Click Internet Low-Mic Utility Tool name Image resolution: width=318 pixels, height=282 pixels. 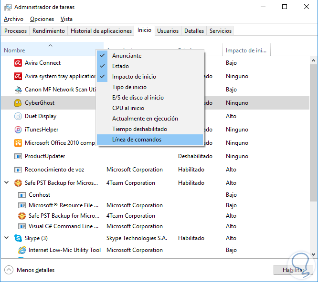click(x=64, y=250)
